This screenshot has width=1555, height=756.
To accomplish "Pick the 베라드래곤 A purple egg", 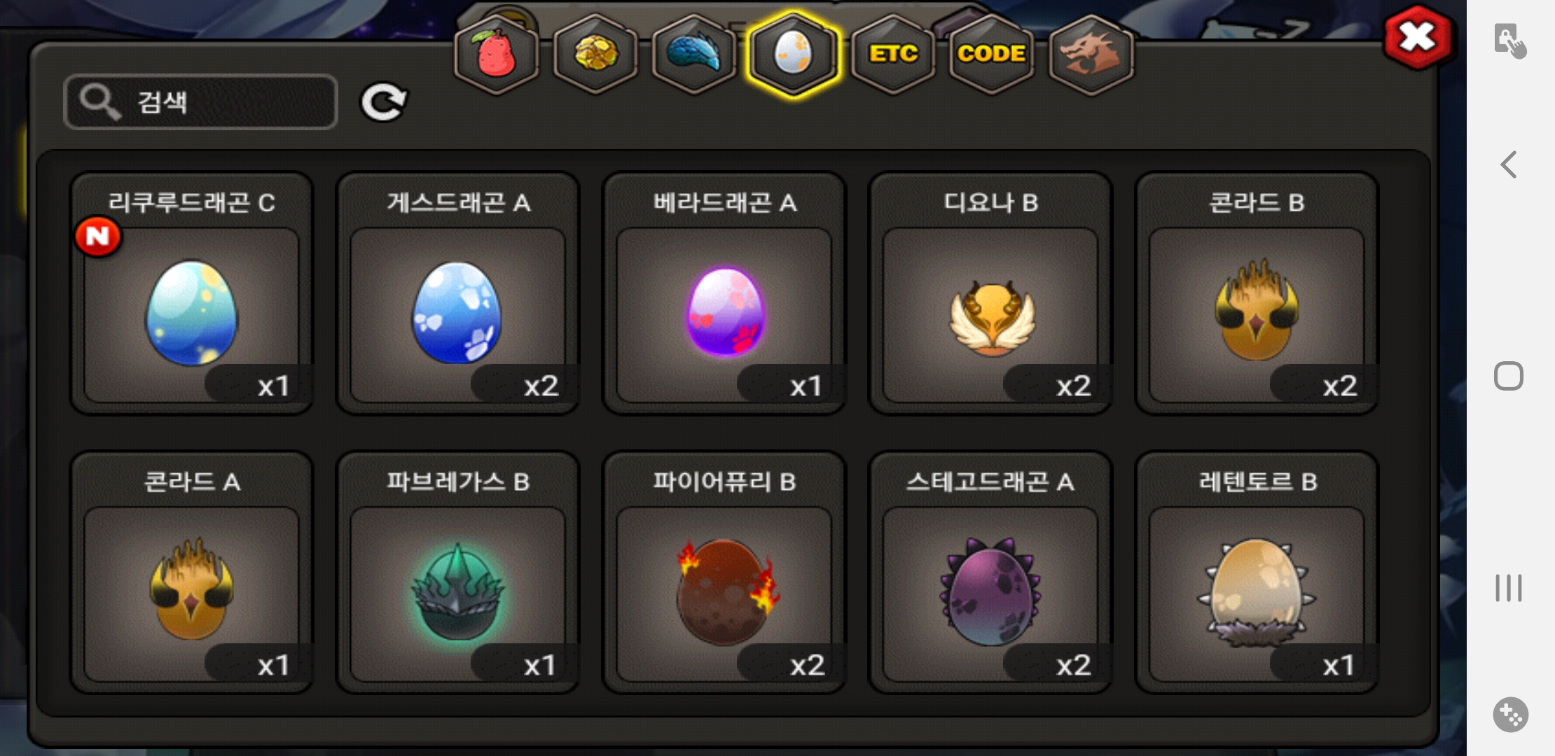I will [724, 294].
